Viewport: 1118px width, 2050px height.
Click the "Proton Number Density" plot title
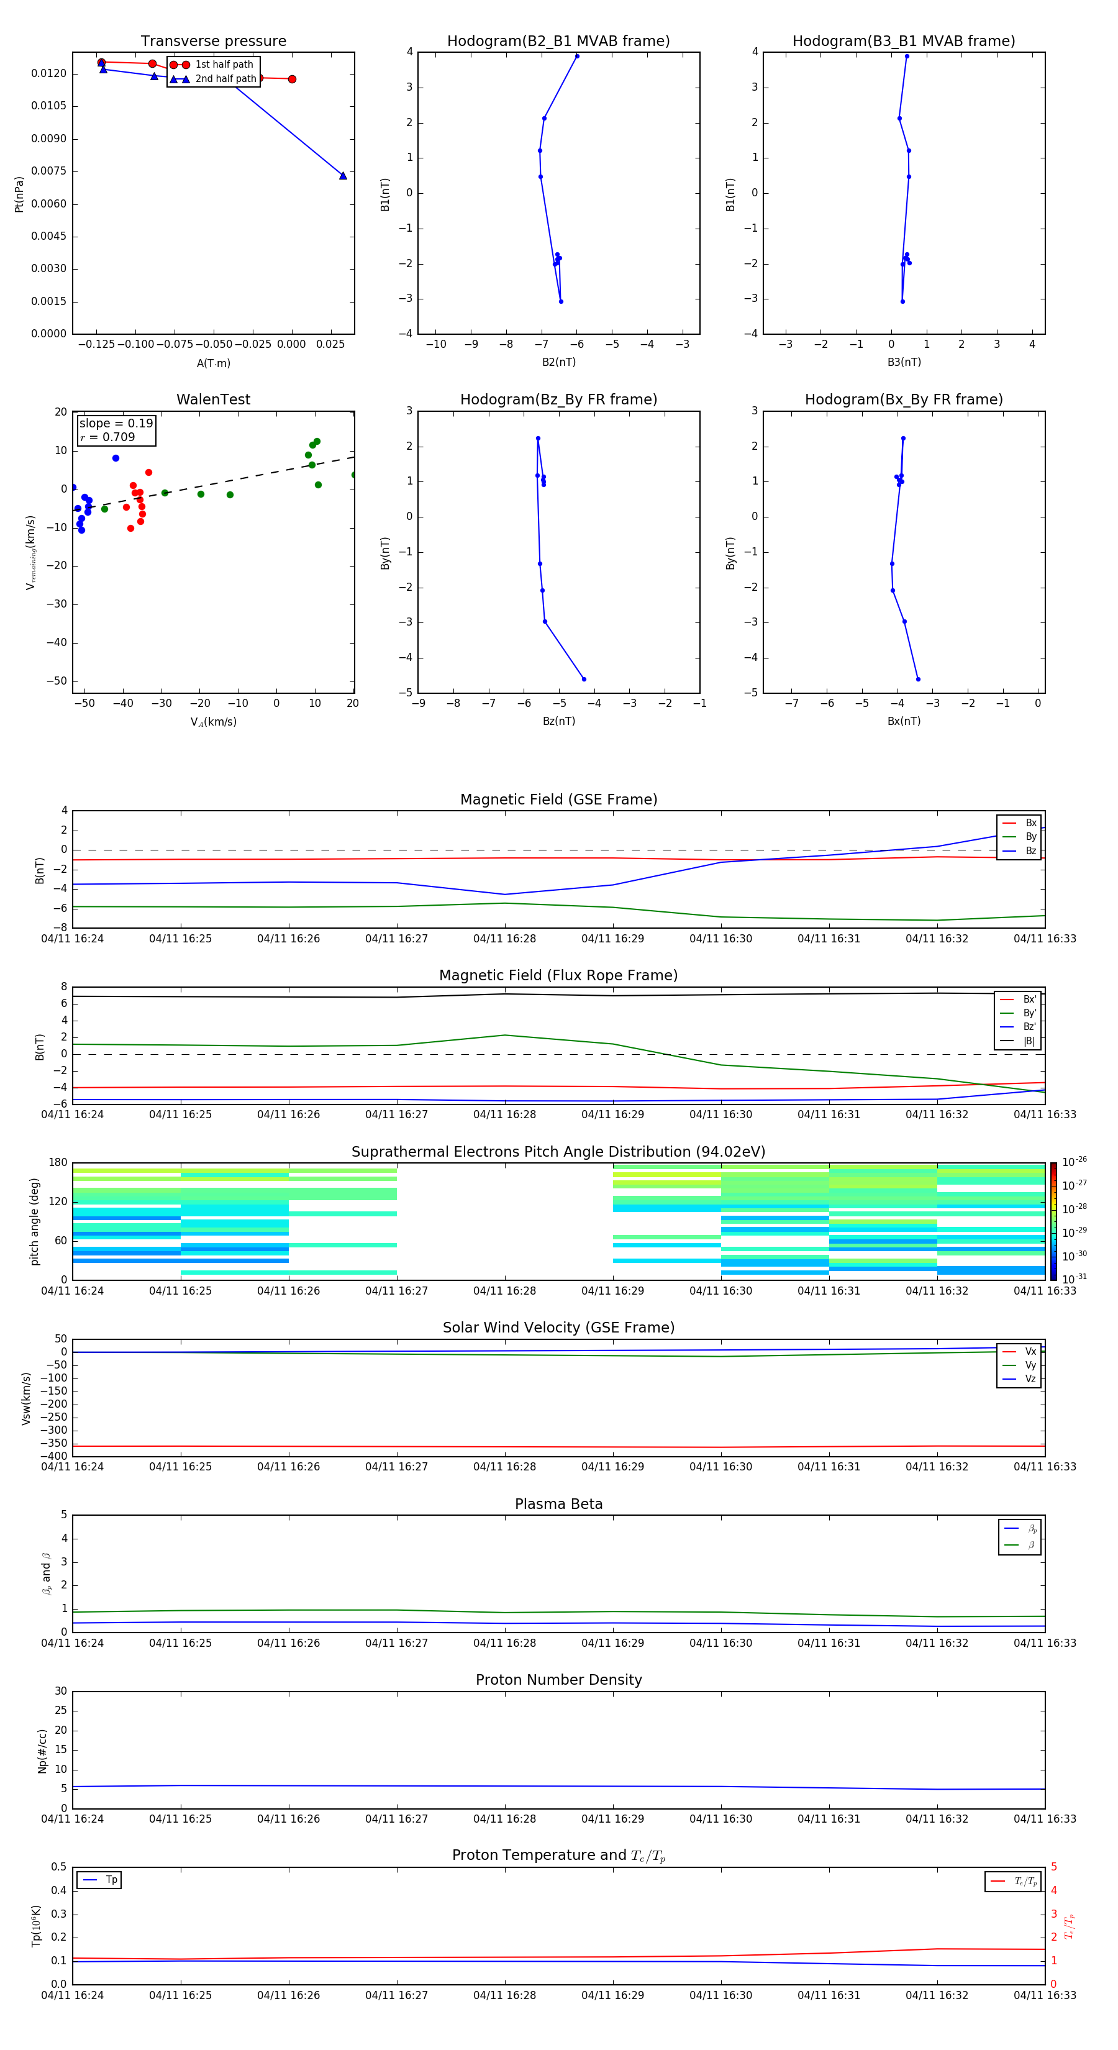pyautogui.click(x=558, y=1680)
